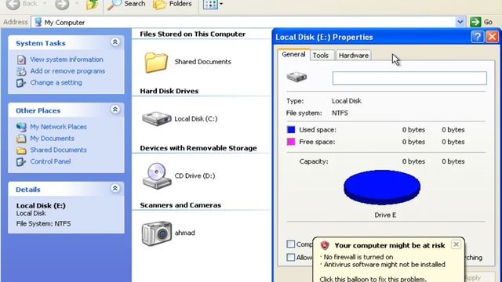Toggle the Allow Indexing checkbox
This screenshot has height=282, width=502.
291,258
